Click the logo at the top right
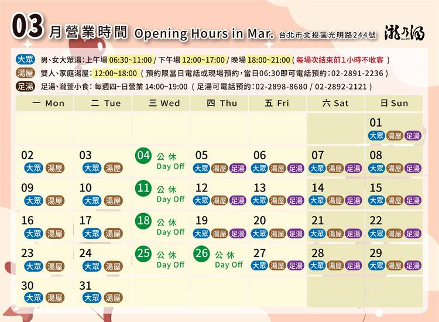 point(401,33)
